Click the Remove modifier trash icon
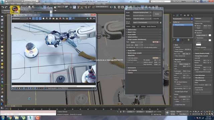Image resolution: width=214 pixels, height=120 pixels. (189, 40)
